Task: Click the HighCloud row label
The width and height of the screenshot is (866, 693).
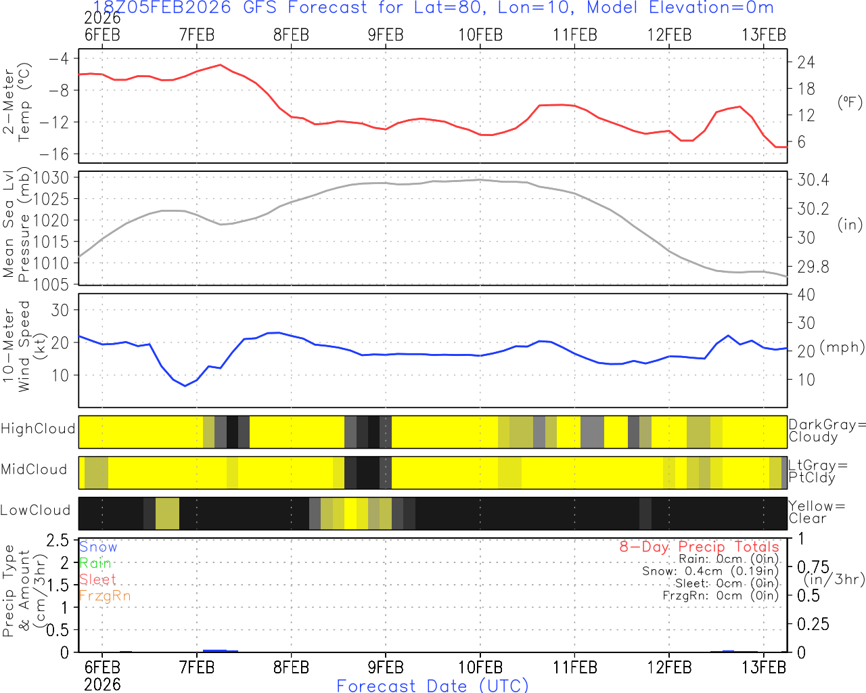Action: click(38, 429)
